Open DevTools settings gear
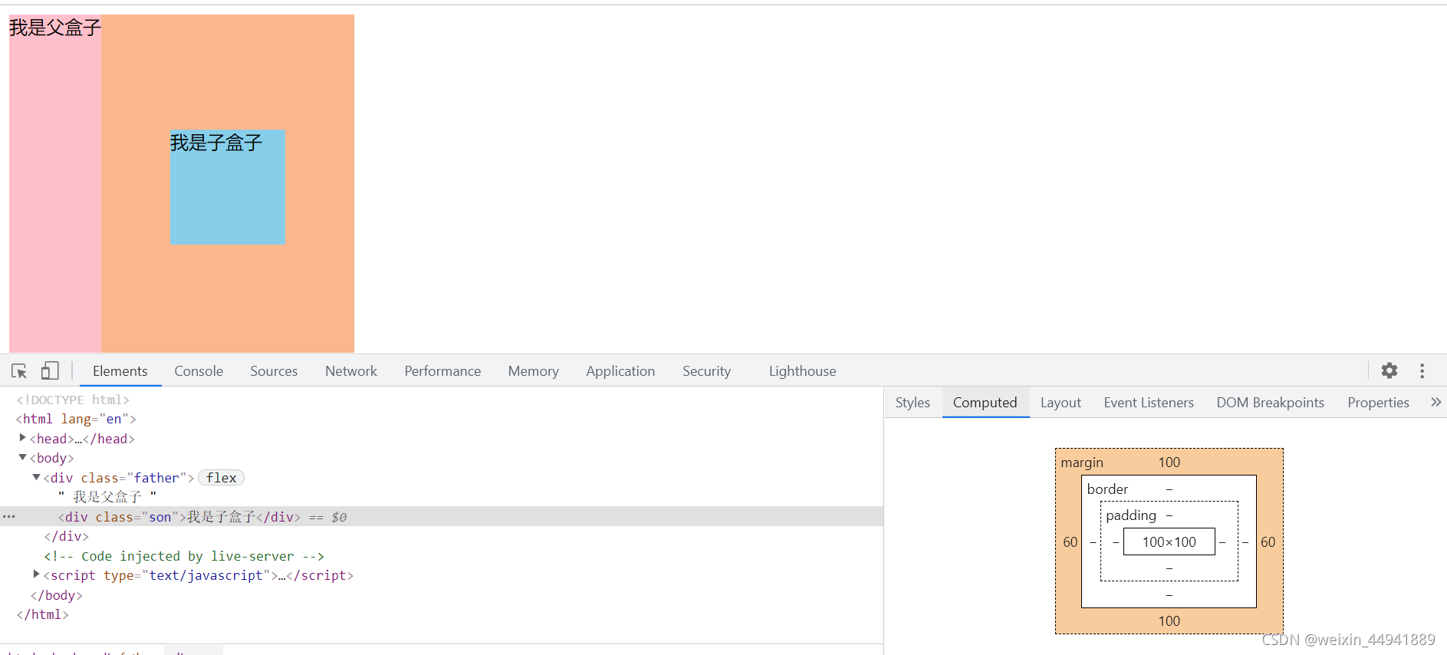 [x=1389, y=371]
